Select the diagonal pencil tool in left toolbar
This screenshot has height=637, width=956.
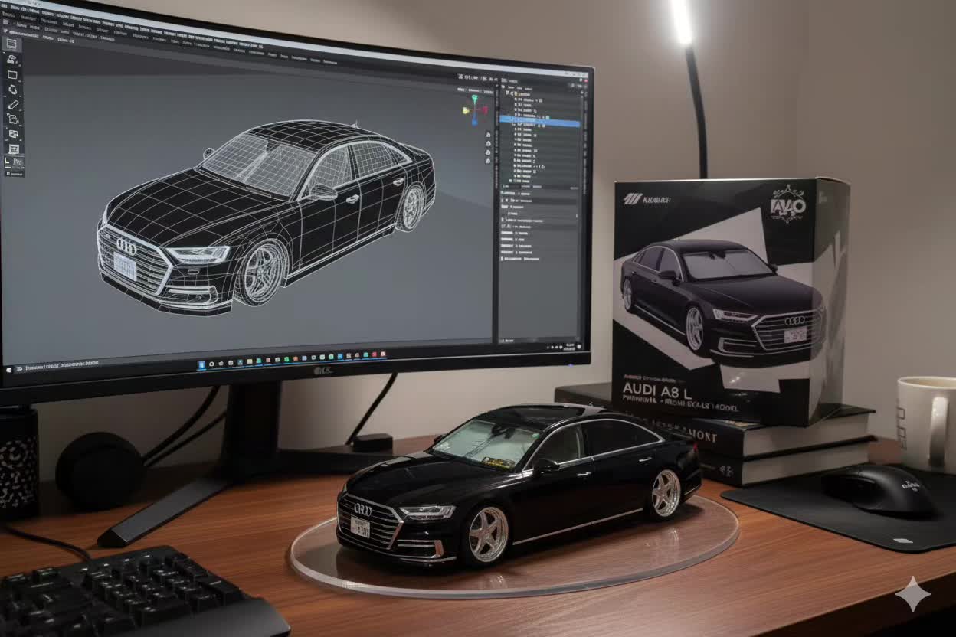pyautogui.click(x=13, y=104)
